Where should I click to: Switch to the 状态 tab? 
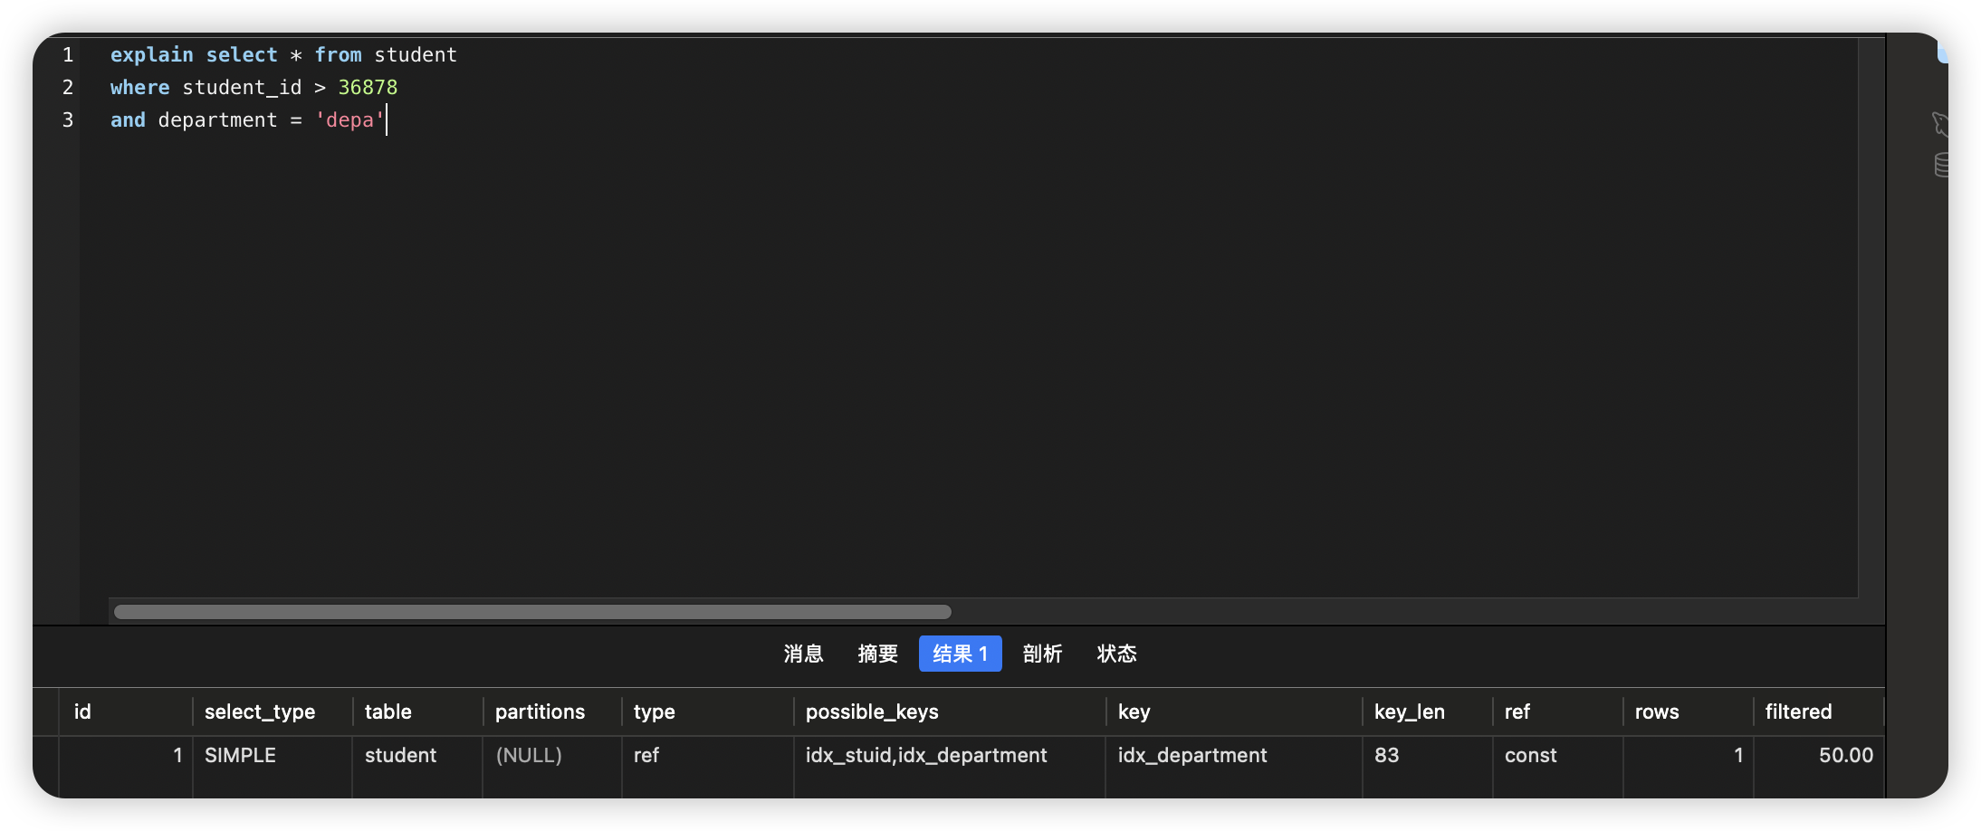[1116, 654]
